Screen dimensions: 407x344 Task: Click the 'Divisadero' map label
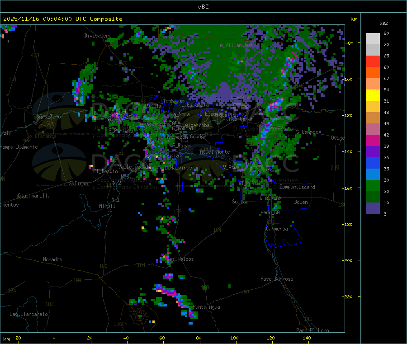tap(98, 36)
